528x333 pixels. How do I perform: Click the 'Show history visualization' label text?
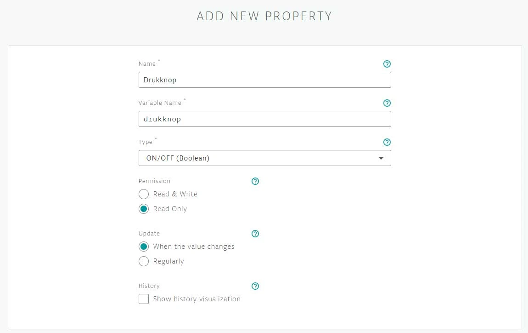pos(197,299)
